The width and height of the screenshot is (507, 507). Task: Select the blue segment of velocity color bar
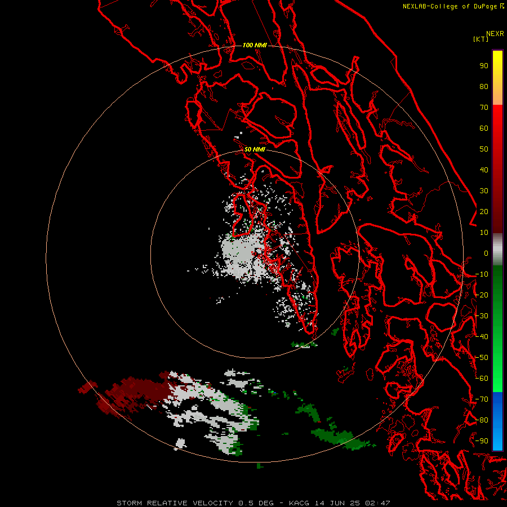coord(497,421)
